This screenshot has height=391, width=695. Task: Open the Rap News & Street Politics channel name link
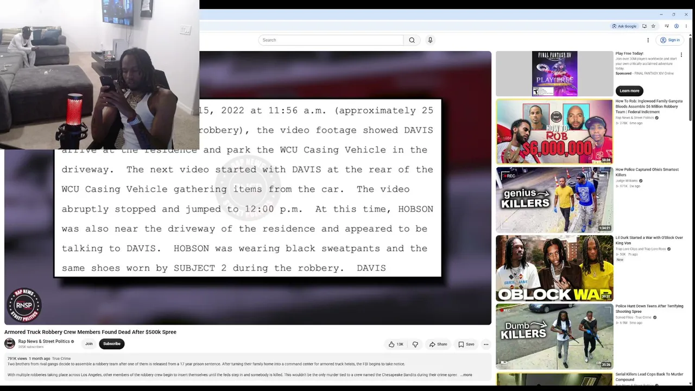[44, 342]
